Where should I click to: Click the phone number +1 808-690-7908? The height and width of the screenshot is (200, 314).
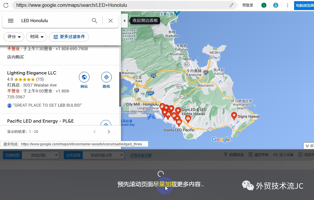tap(71, 49)
